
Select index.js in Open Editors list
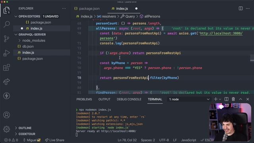(x=37, y=28)
